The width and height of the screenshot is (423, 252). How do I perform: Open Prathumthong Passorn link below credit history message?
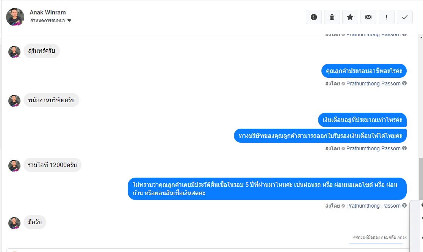coord(373,206)
